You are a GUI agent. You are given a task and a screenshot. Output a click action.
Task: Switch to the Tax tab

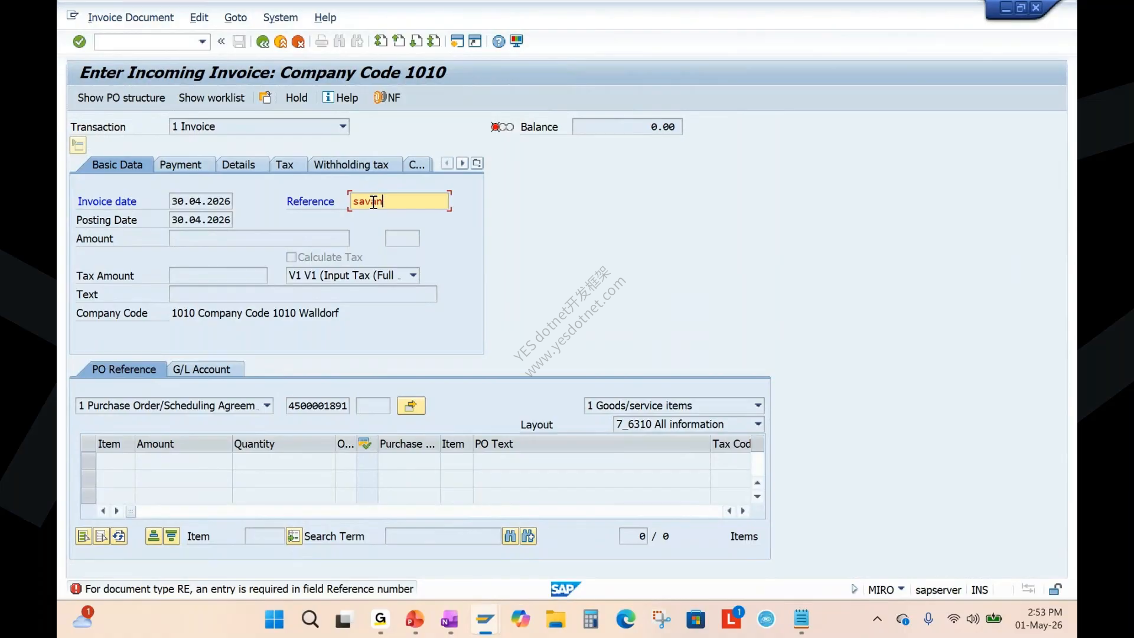pyautogui.click(x=284, y=165)
